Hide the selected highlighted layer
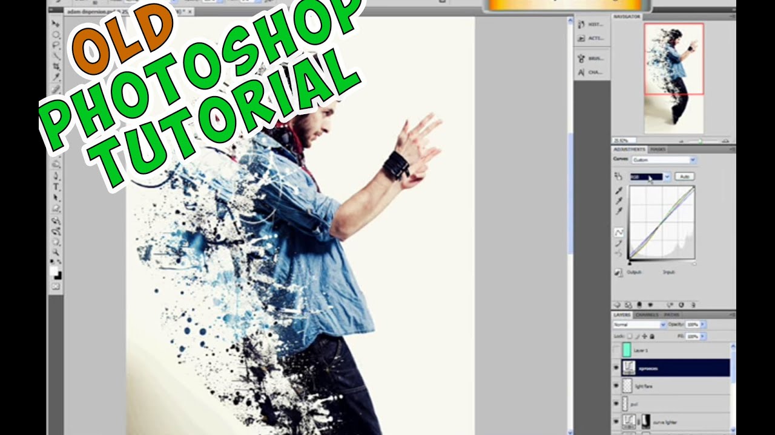775x435 pixels. (616, 367)
